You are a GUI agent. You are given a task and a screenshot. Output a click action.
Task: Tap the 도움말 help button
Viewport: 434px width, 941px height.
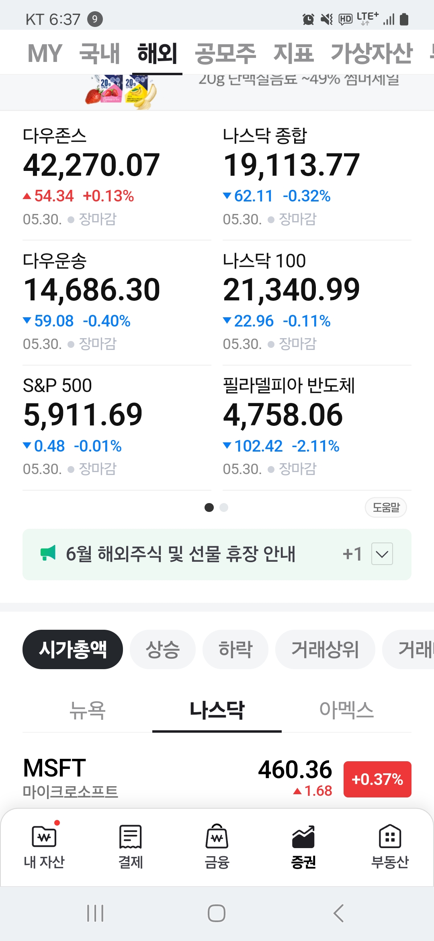pos(386,507)
